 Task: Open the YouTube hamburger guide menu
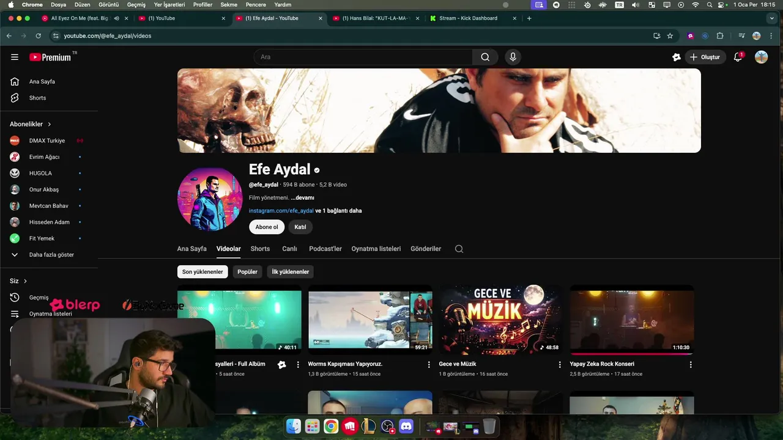[x=15, y=57]
